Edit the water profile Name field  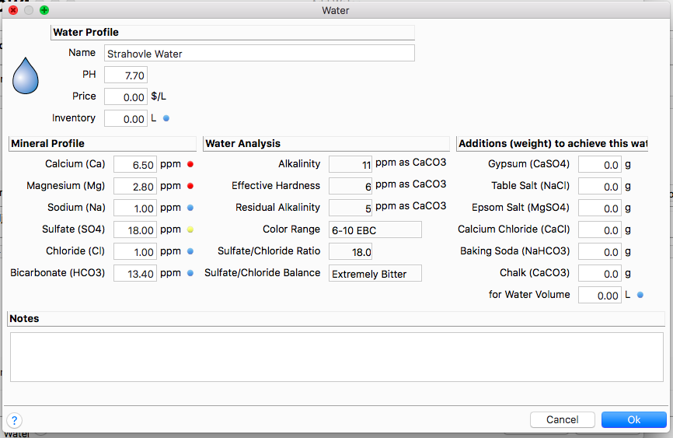tap(259, 54)
